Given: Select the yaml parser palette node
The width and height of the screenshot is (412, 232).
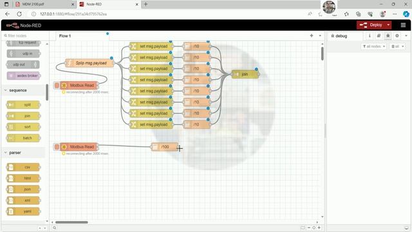Looking at the screenshot, I should (x=23, y=211).
